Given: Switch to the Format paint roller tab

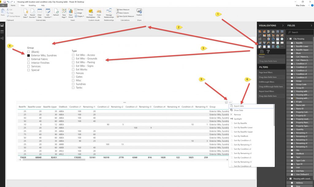Looking at the screenshot, I should 268,52.
